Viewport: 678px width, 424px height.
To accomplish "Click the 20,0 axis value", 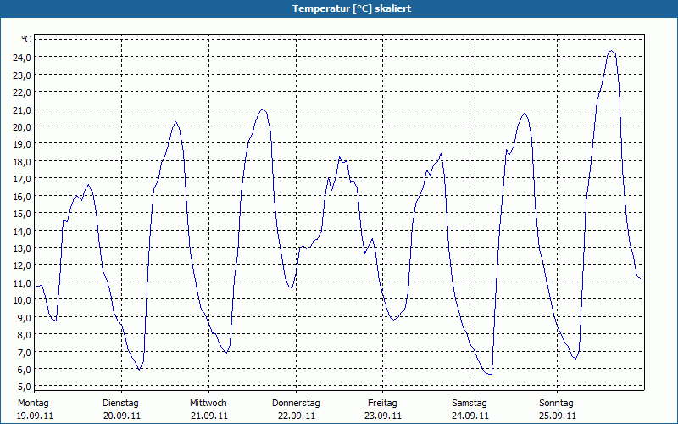I will click(x=22, y=126).
